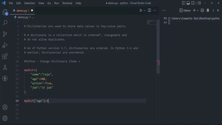Click the panel chevron arrow

(213, 10)
